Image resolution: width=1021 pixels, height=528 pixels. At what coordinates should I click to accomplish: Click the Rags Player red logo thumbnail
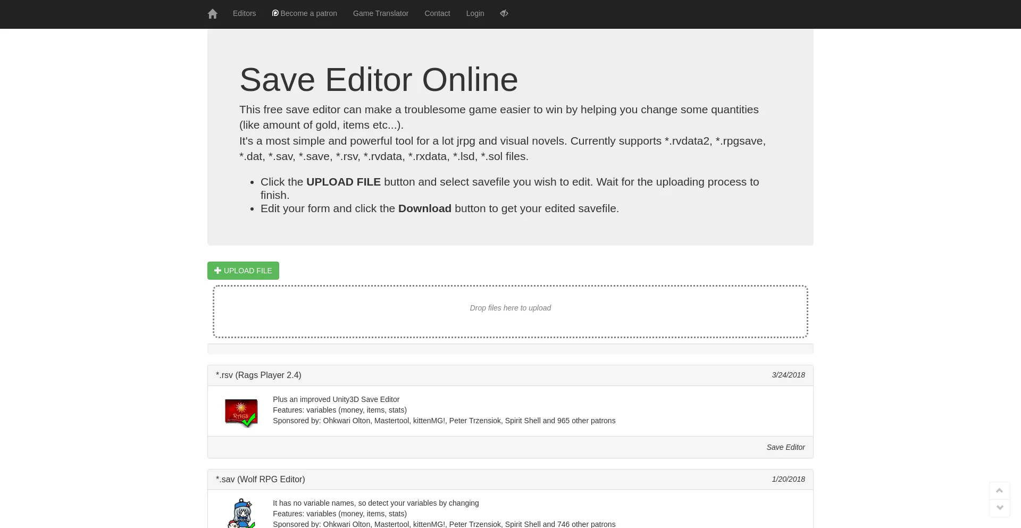pos(241,413)
